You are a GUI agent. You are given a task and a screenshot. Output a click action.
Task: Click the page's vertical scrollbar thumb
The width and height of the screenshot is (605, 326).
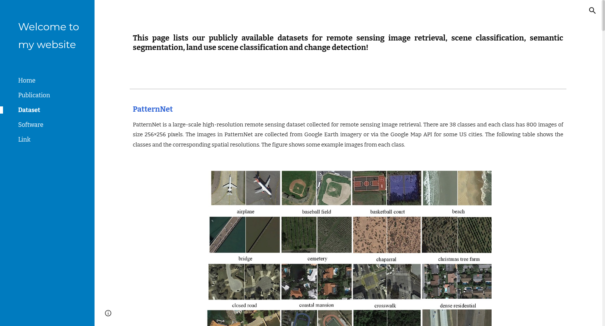tap(603, 16)
